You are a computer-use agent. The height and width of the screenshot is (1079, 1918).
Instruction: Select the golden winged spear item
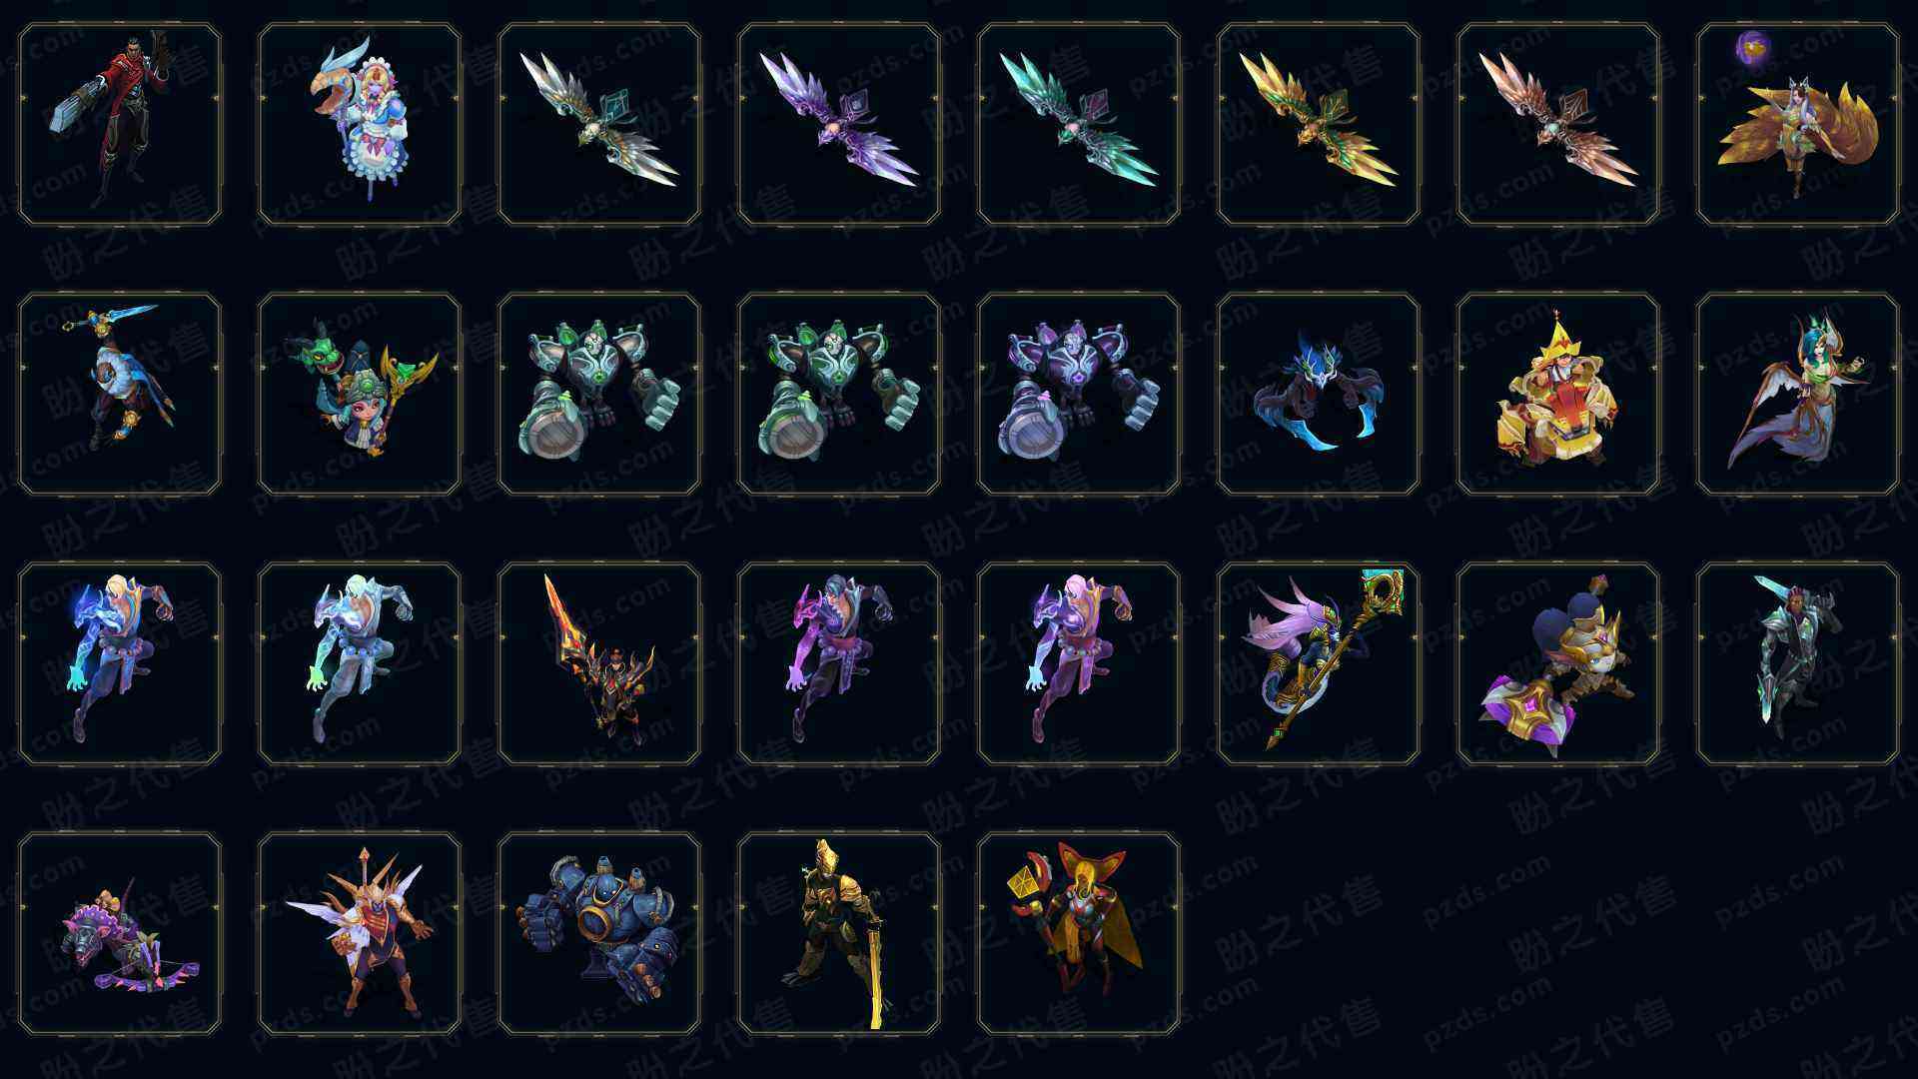pos(1319,124)
